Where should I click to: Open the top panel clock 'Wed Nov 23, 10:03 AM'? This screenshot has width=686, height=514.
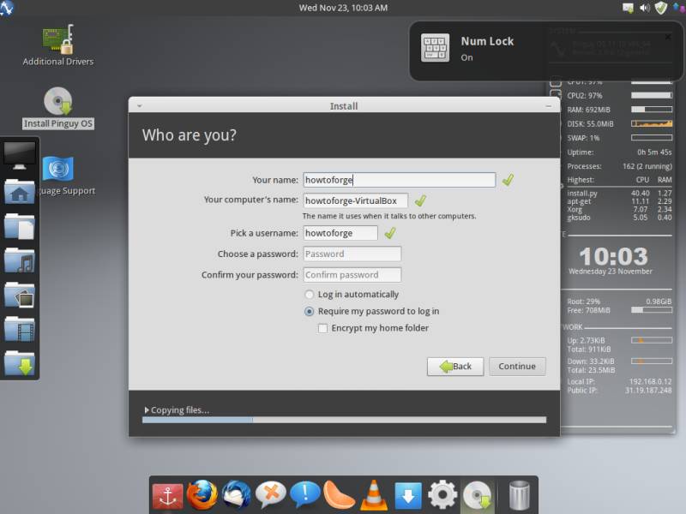pos(343,8)
